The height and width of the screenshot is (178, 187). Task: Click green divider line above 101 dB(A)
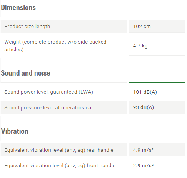157,82
